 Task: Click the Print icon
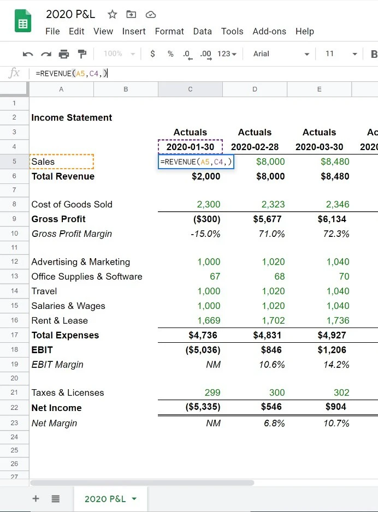tap(64, 54)
